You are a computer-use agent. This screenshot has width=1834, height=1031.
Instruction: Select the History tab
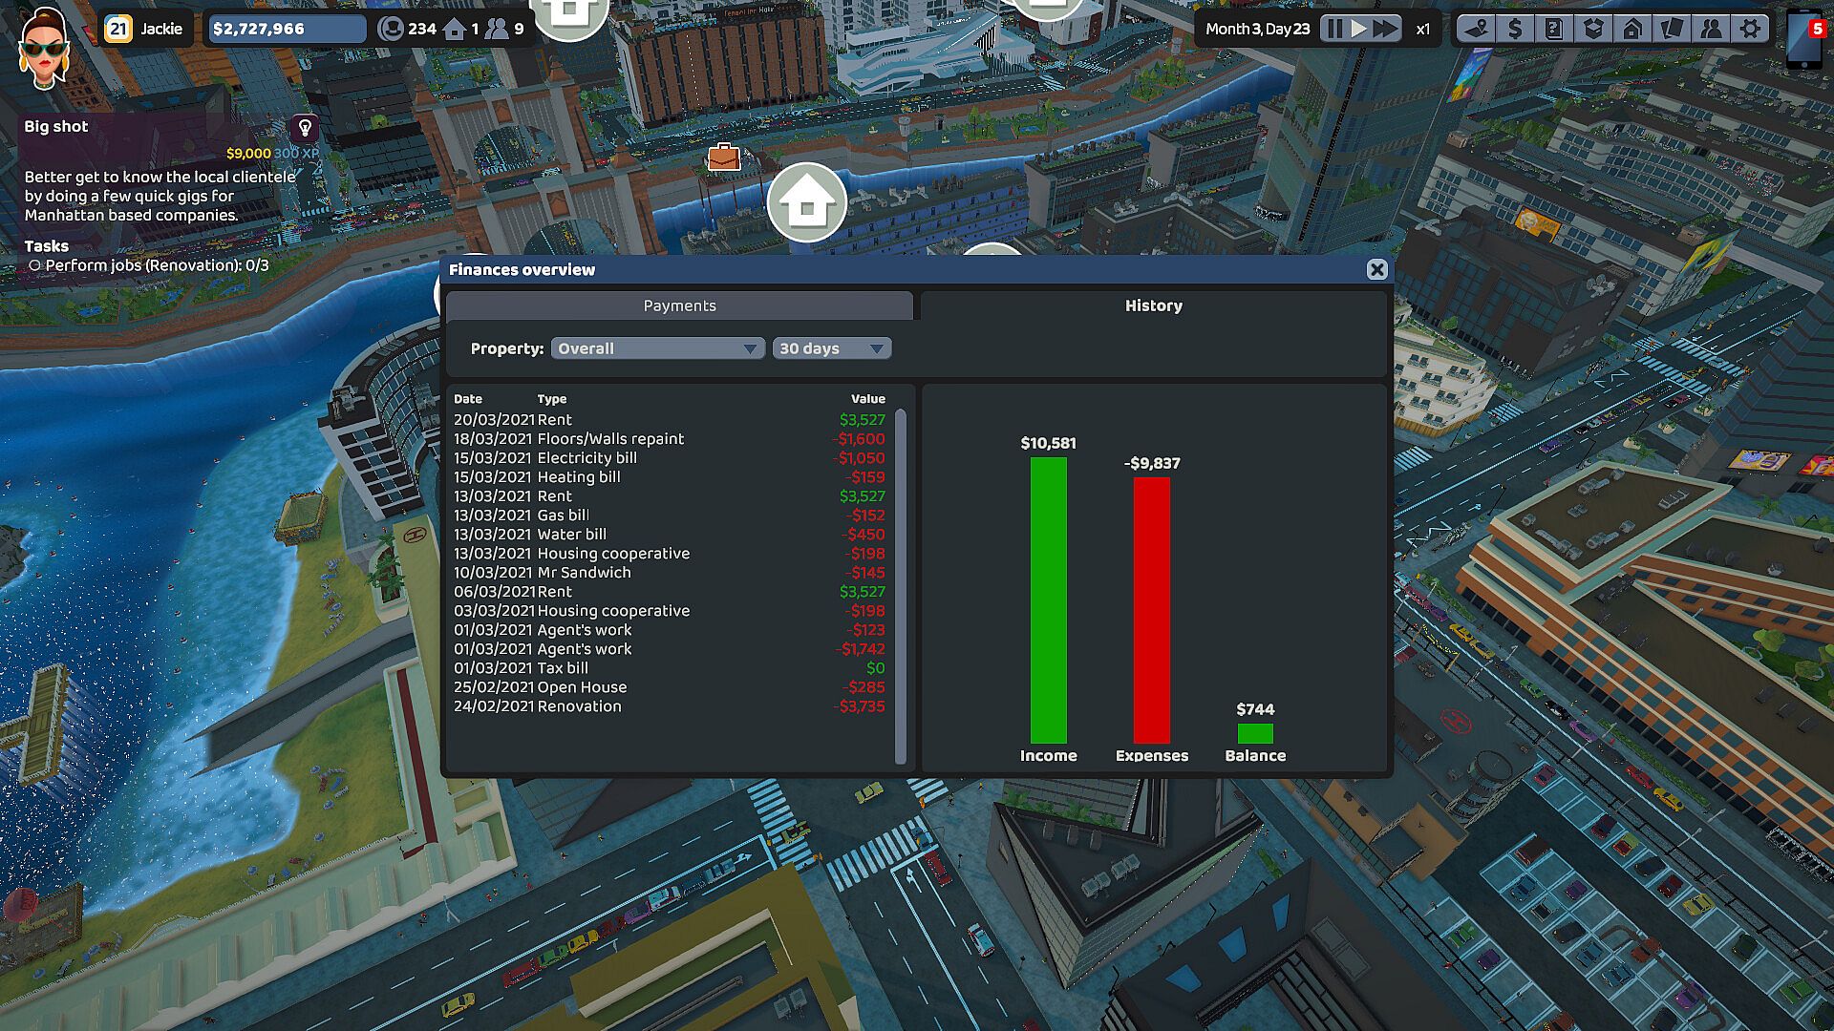1153,305
